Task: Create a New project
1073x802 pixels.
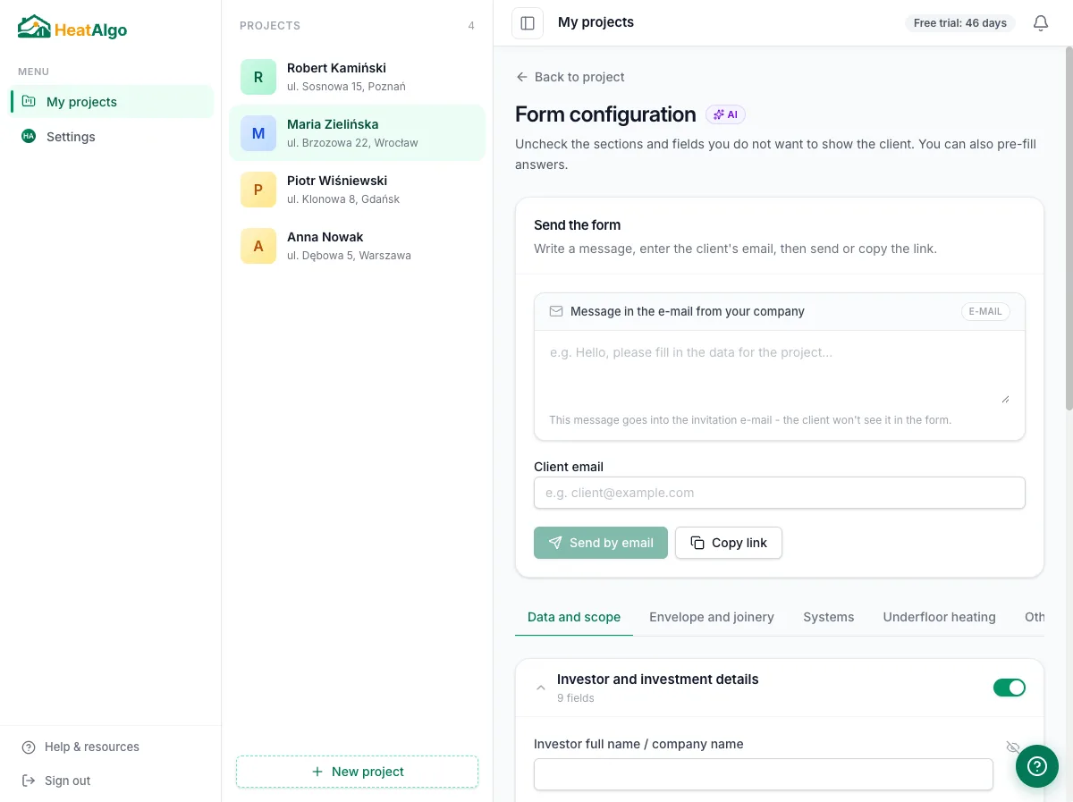Action: click(357, 772)
